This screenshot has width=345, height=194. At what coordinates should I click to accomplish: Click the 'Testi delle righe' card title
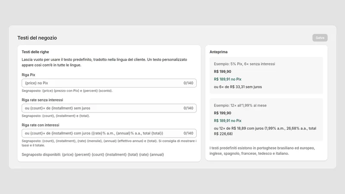click(35, 52)
